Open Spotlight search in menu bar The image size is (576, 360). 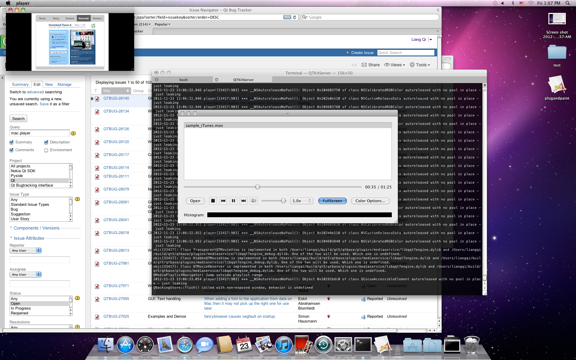(568, 3)
